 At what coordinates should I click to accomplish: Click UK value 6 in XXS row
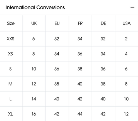(34, 39)
